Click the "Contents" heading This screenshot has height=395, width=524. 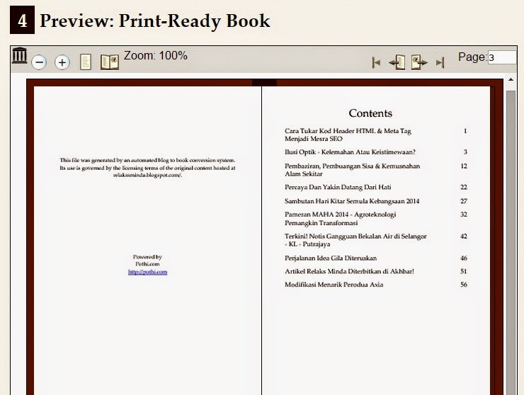tap(370, 113)
